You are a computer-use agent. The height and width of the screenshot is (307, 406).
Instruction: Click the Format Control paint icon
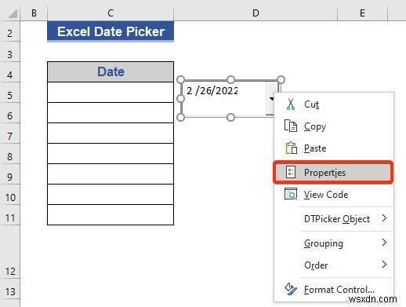click(x=291, y=289)
